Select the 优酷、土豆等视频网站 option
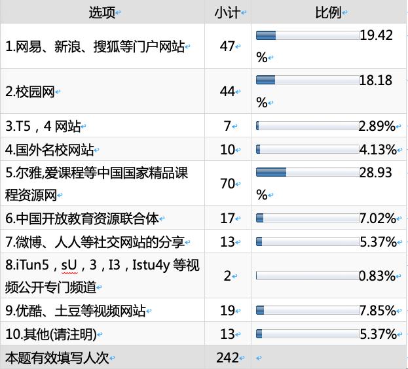Screen dimensions: 408x369 pos(75,310)
